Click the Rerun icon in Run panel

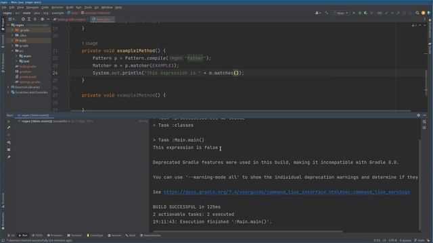(9, 122)
